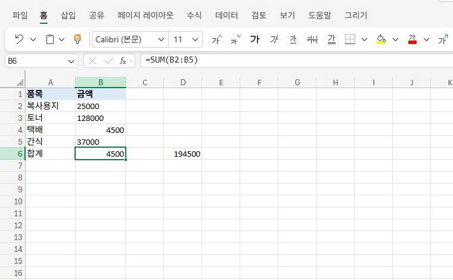Toggle Bold formatting

[x=255, y=39]
